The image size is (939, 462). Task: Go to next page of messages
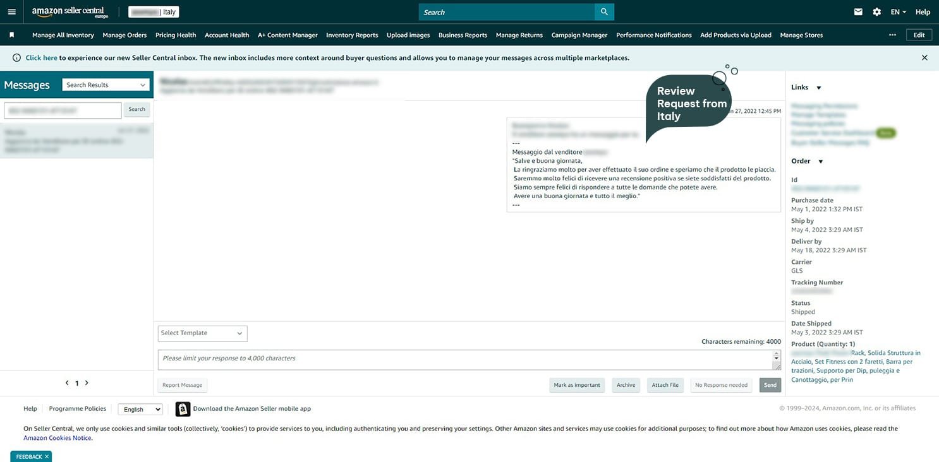point(87,383)
